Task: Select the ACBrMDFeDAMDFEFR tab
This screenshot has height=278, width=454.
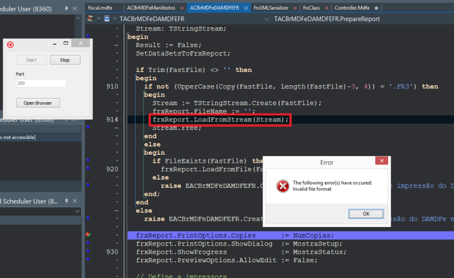Action: [x=214, y=8]
